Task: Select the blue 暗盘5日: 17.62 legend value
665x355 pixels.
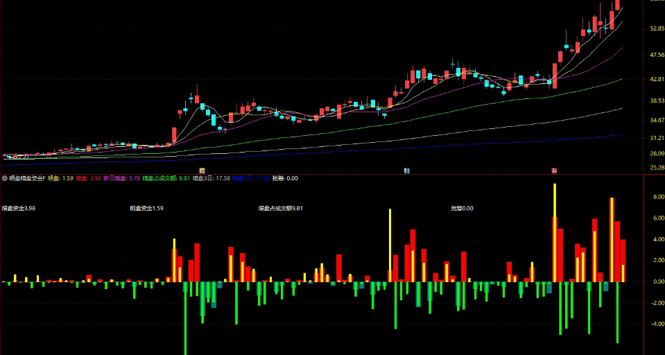Action: pos(251,179)
